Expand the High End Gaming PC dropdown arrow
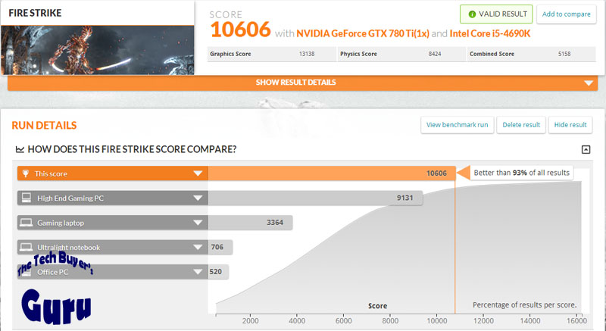The width and height of the screenshot is (606, 331). click(198, 198)
